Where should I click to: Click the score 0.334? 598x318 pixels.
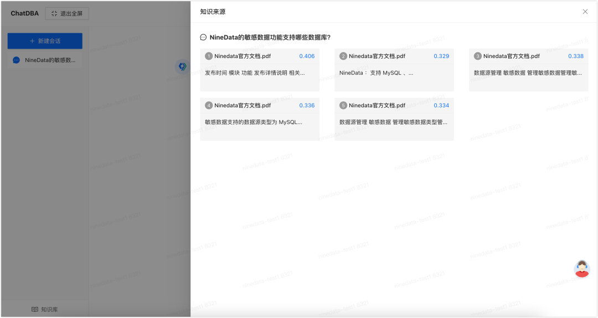point(441,106)
